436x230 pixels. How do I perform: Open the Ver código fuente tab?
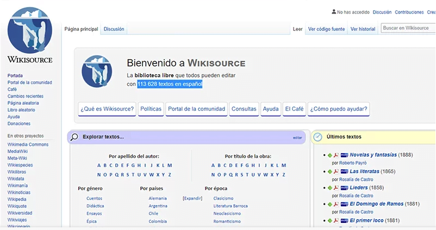pos(326,29)
